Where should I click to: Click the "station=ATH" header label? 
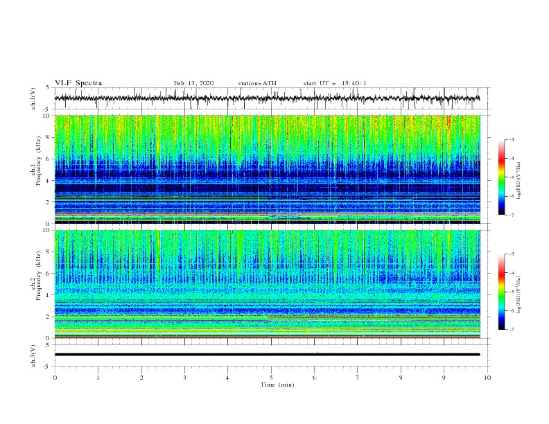257,83
